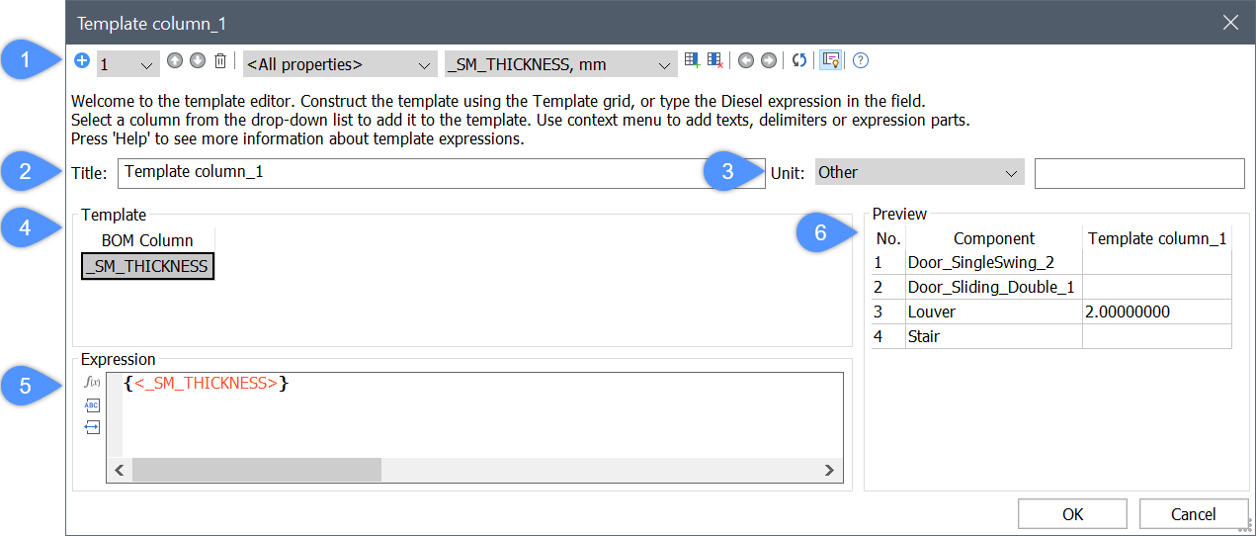The height and width of the screenshot is (536, 1256).
Task: Open Help via question mark icon
Action: coord(861,61)
